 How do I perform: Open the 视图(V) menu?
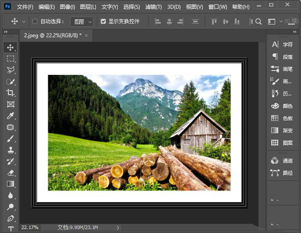tap(195, 7)
